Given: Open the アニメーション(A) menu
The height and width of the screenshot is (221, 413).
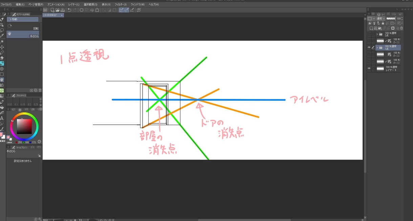Looking at the screenshot, I should pos(56,4).
